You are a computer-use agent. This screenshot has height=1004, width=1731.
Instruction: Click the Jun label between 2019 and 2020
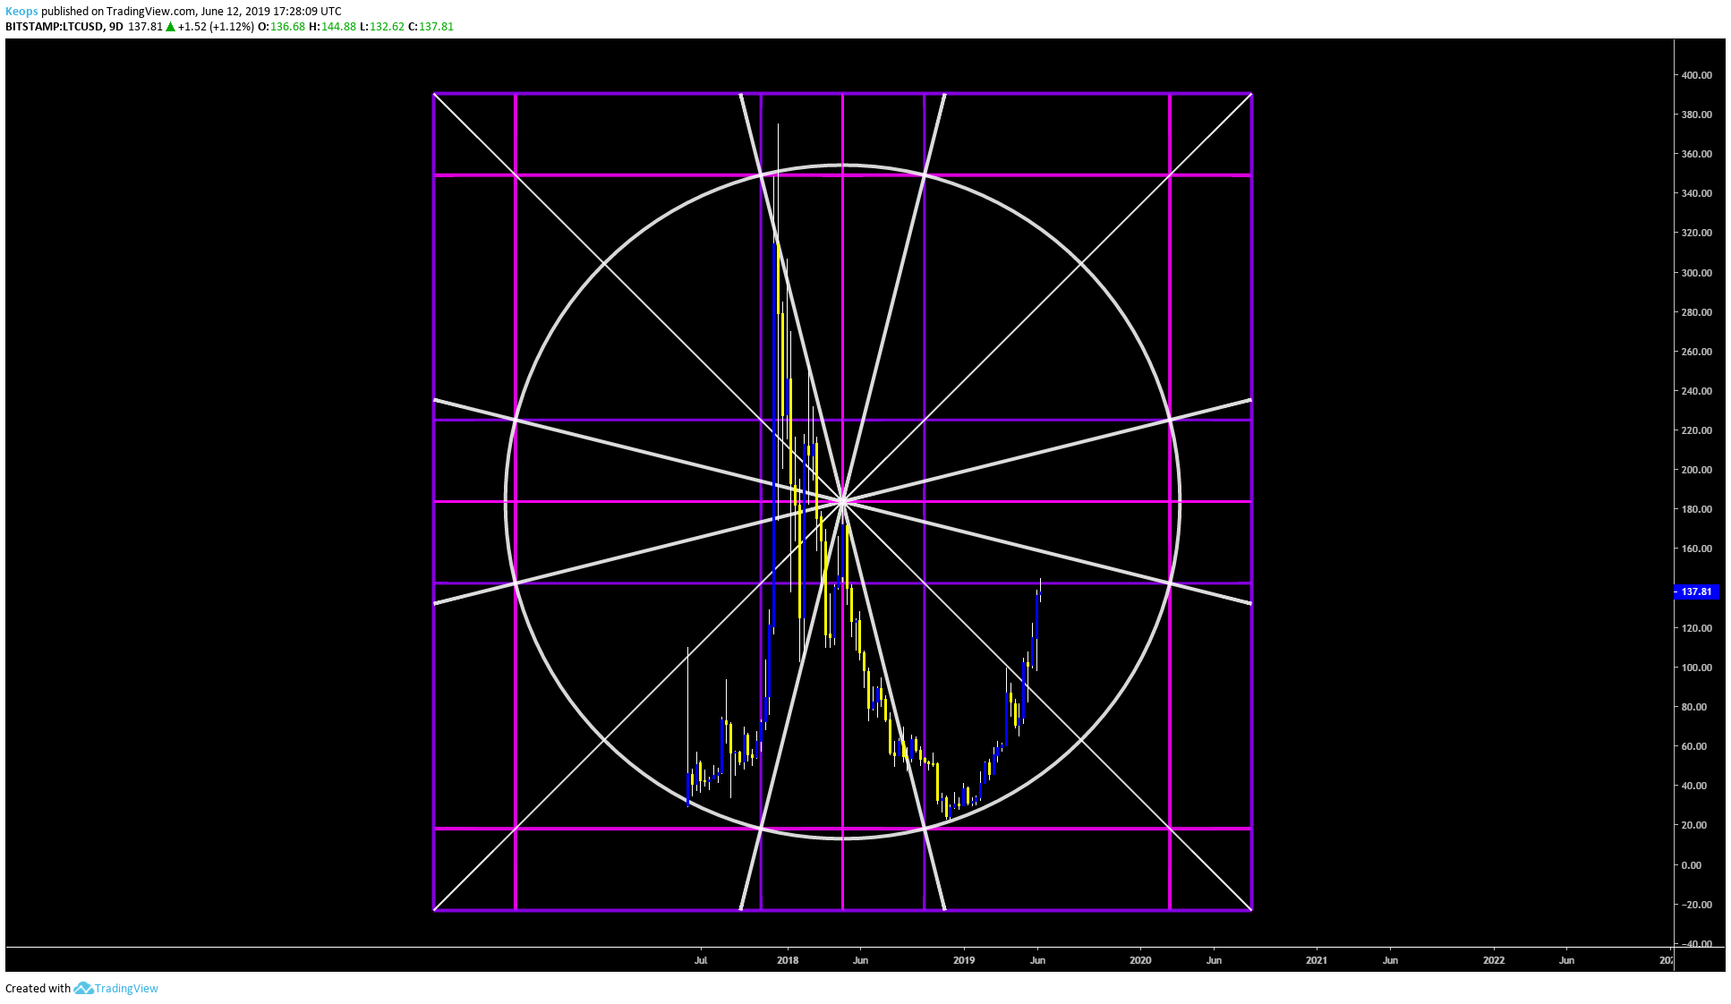click(1037, 960)
